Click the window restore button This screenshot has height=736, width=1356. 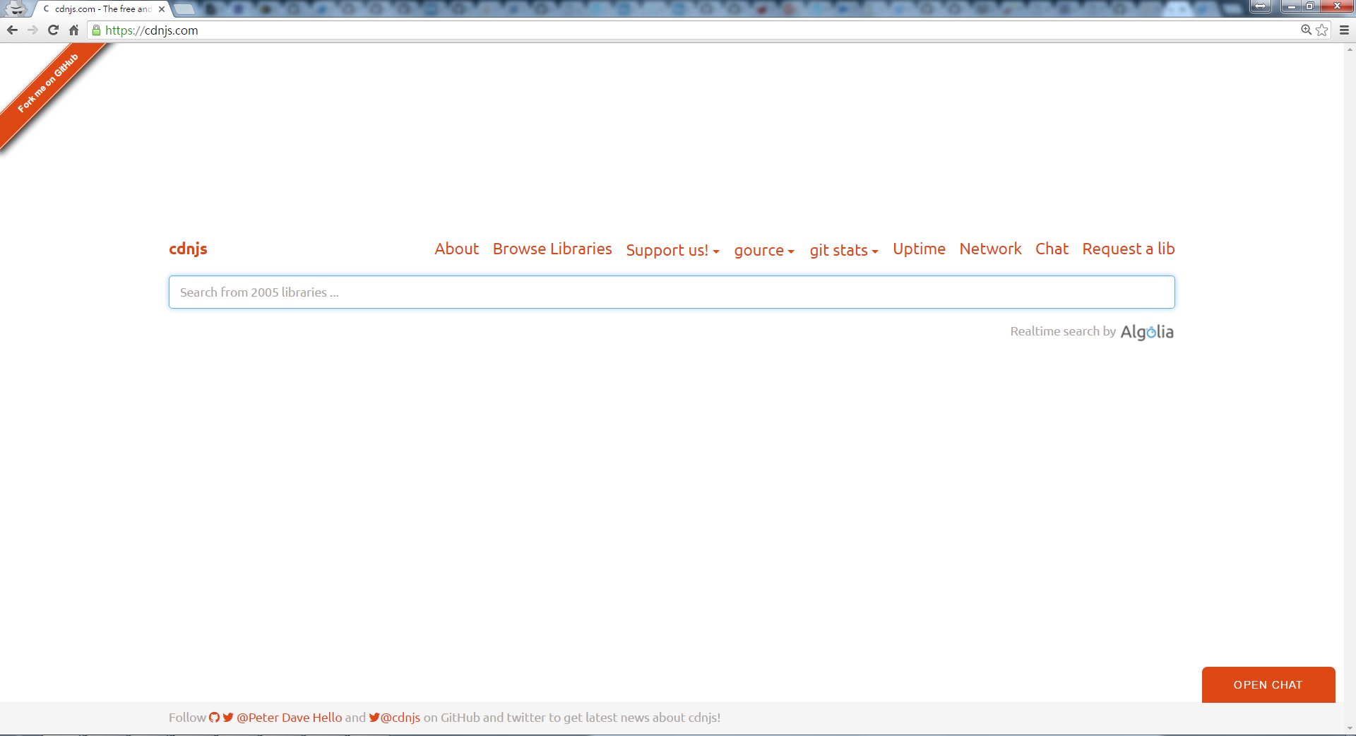tap(1309, 6)
